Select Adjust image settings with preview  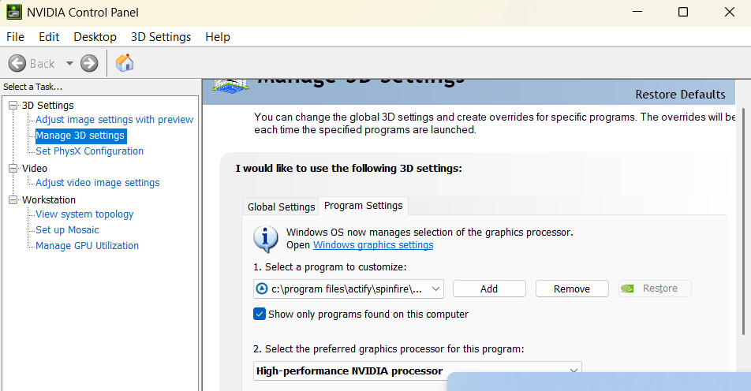click(x=114, y=120)
